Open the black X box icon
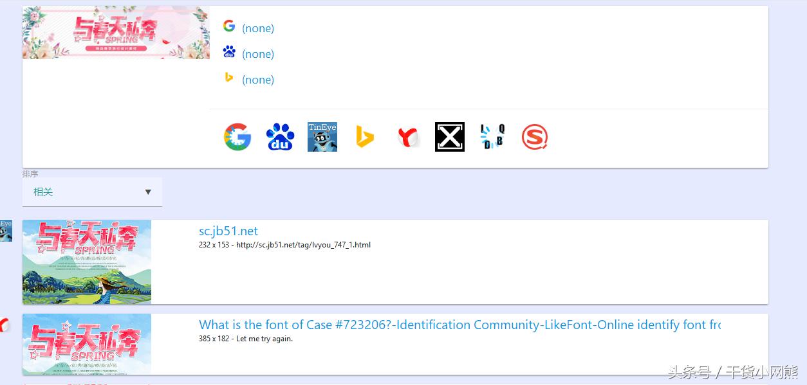Screen dimensions: 807x385 [x=450, y=137]
